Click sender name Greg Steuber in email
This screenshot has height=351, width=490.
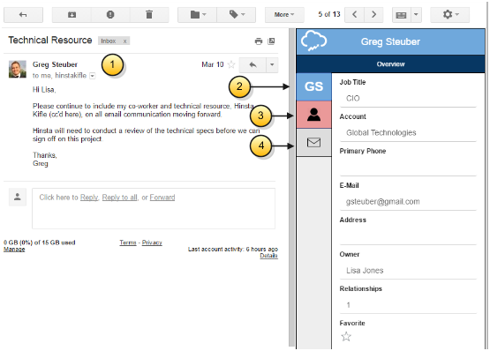(55, 64)
